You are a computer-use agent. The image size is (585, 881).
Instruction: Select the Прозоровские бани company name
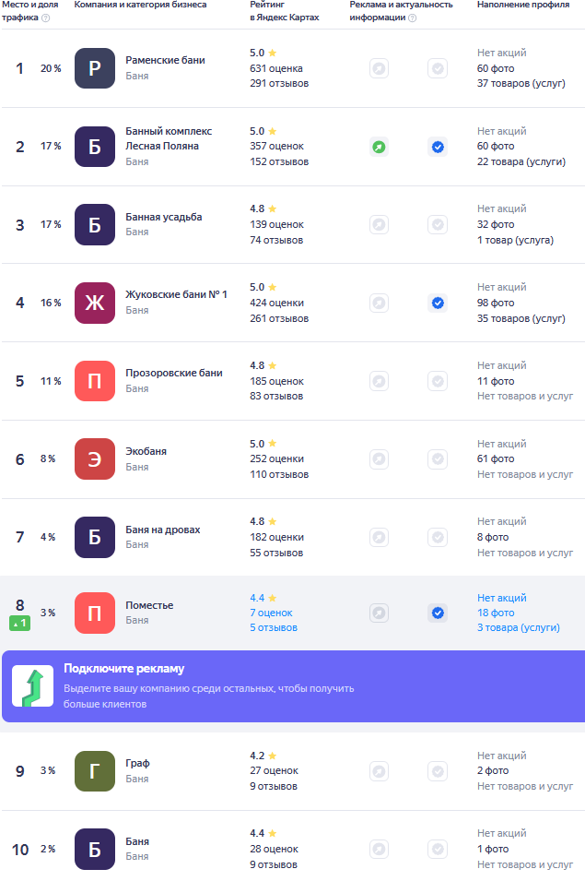point(174,374)
